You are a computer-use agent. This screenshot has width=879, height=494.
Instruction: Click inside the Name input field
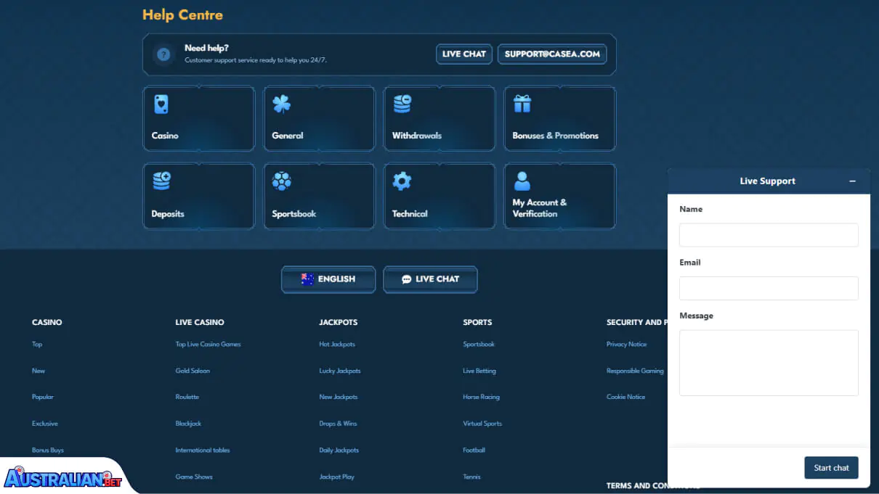768,234
